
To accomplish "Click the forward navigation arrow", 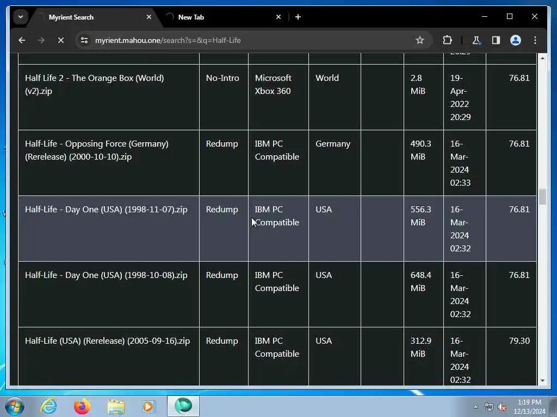I will coord(41,40).
